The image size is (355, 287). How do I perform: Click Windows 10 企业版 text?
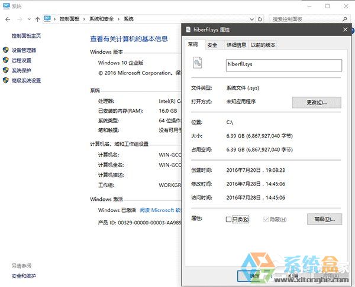121,63
